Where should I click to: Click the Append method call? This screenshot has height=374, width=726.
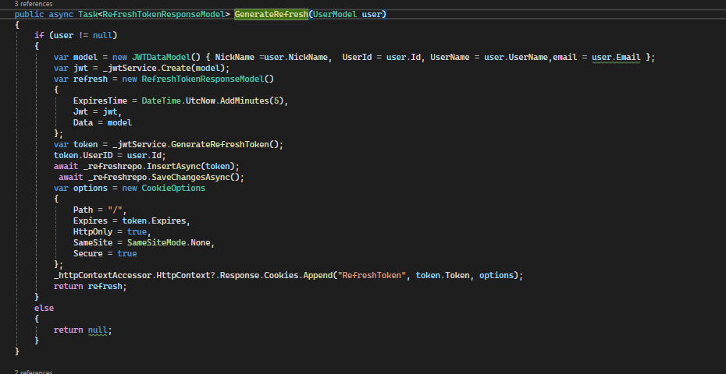coord(318,276)
